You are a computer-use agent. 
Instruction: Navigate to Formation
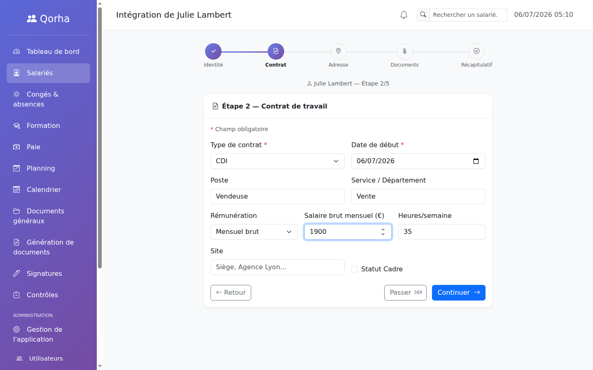pyautogui.click(x=48, y=125)
